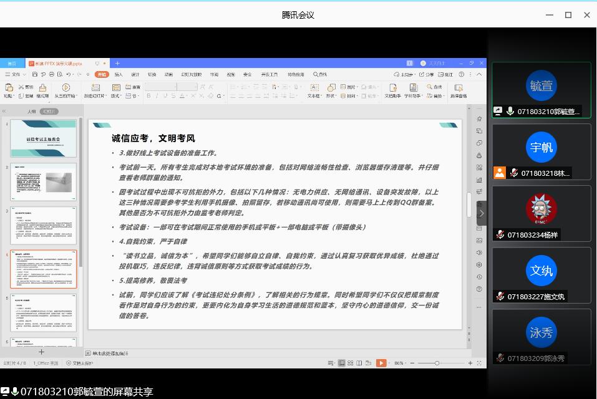Click the Reset (重置) button
Screen dimensions: 597x399
coord(133,87)
